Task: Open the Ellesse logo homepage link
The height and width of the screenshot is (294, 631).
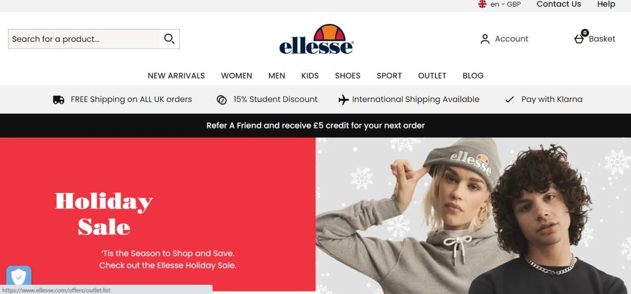Action: point(316,39)
